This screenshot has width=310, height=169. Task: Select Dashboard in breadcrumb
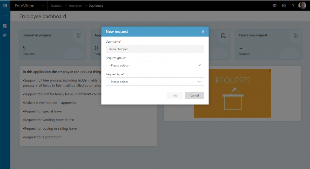(x=96, y=6)
